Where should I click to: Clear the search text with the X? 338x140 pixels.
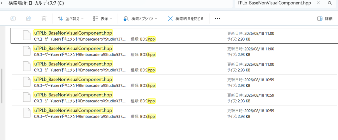click(319, 3)
